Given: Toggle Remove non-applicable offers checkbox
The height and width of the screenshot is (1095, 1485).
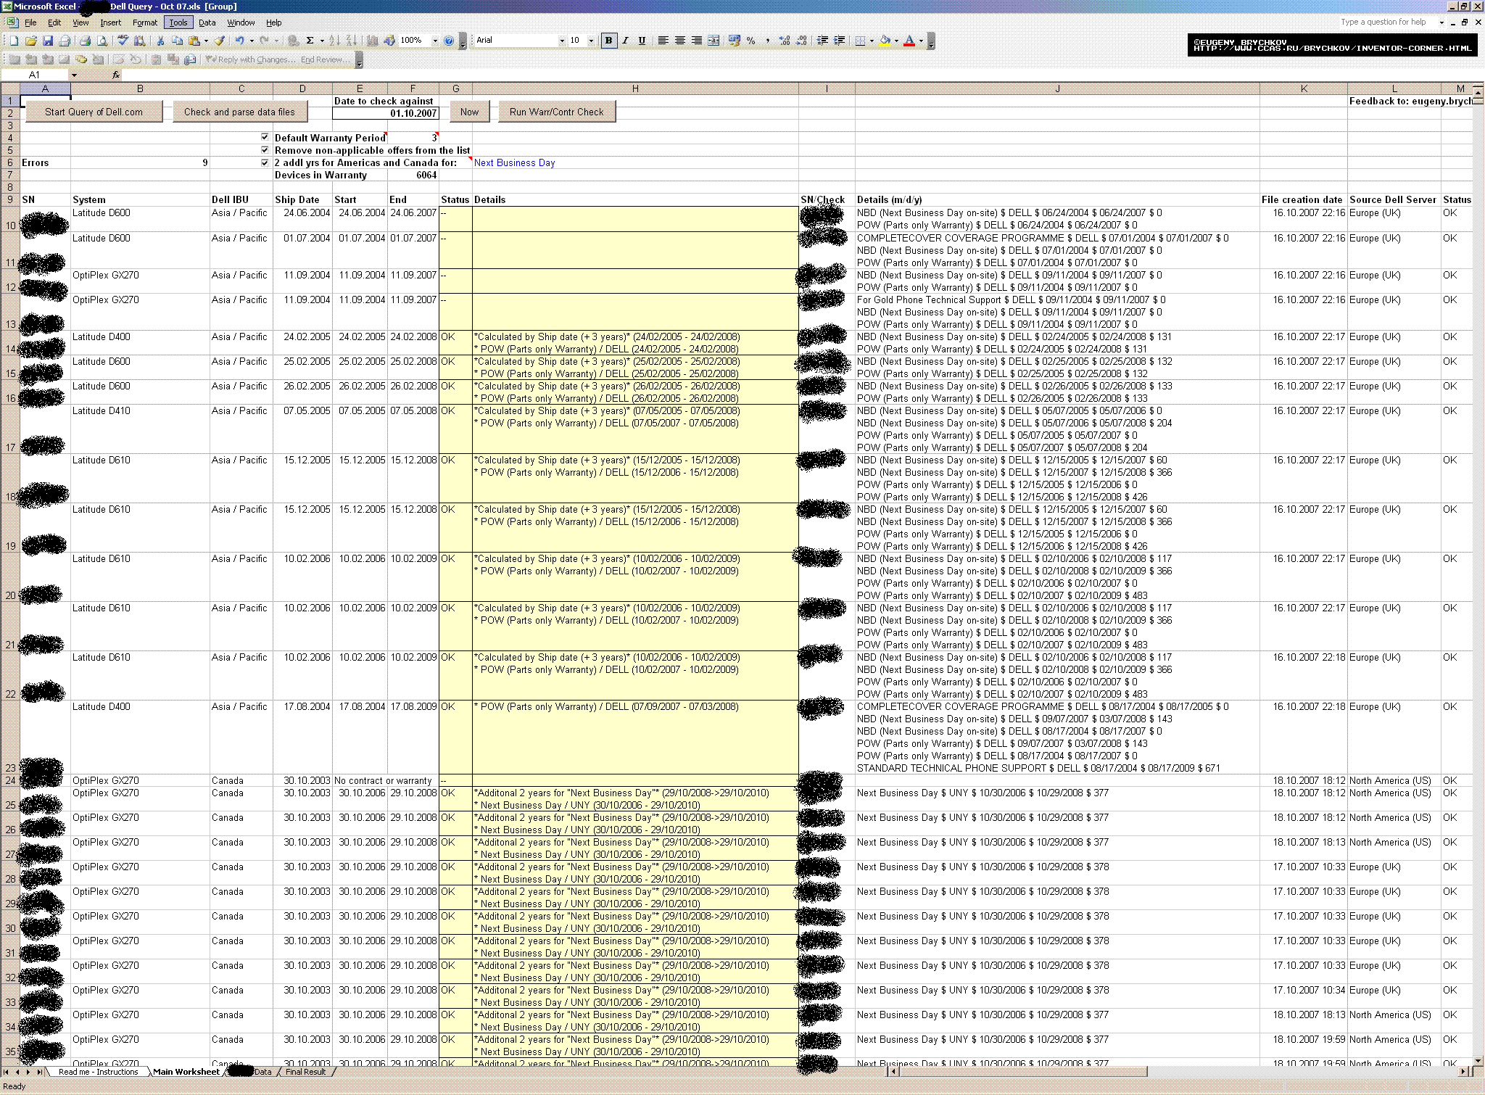Looking at the screenshot, I should (265, 149).
